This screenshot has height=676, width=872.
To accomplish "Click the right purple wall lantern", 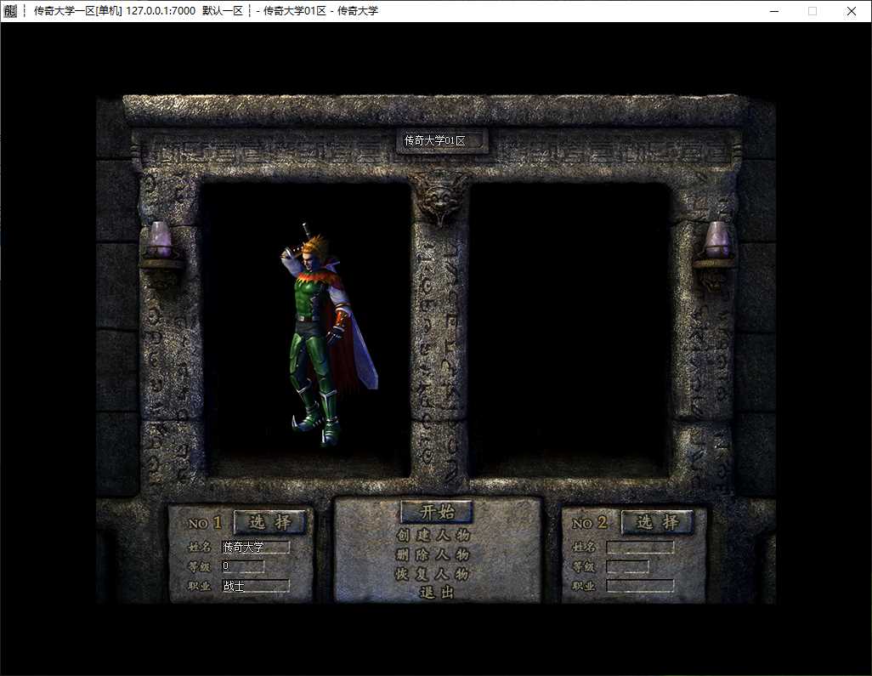I will [x=716, y=242].
